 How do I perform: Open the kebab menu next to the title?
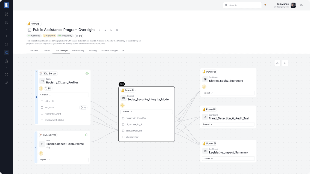tap(100, 30)
